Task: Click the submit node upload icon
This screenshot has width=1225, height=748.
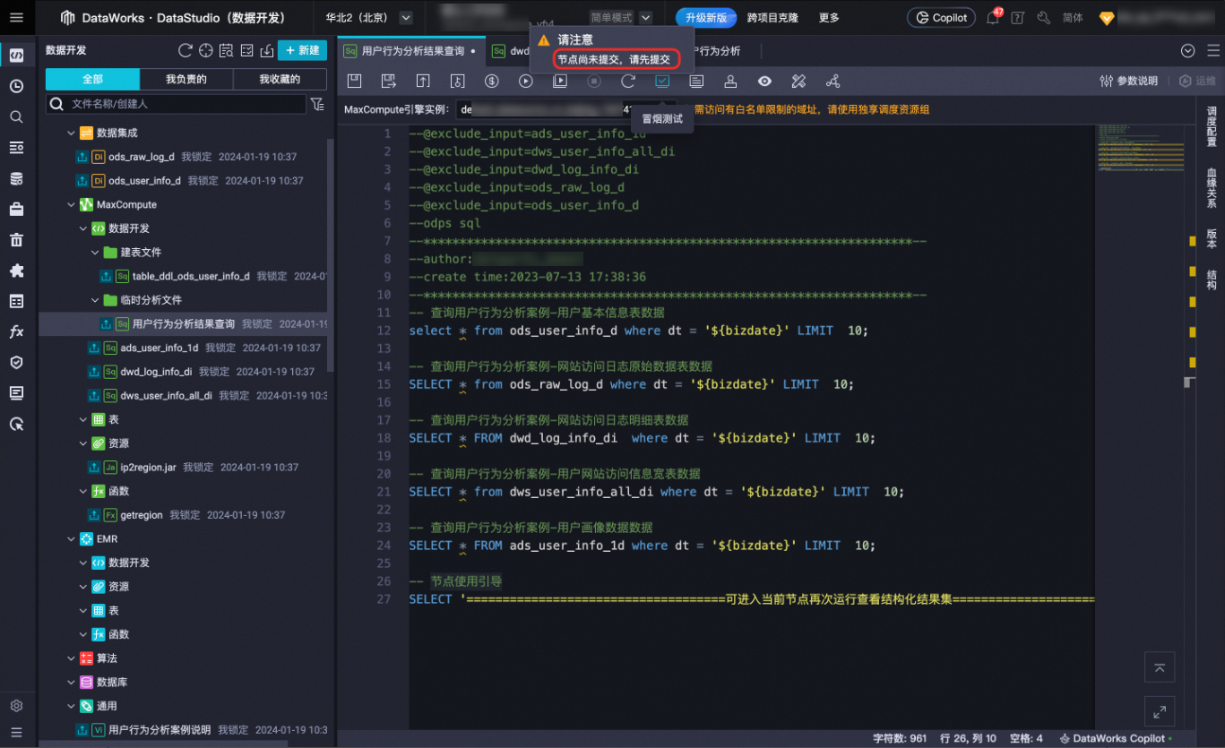Action: point(423,81)
